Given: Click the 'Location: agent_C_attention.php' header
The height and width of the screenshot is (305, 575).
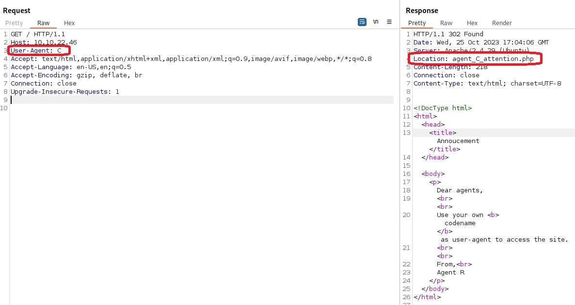Looking at the screenshot, I should pos(473,59).
